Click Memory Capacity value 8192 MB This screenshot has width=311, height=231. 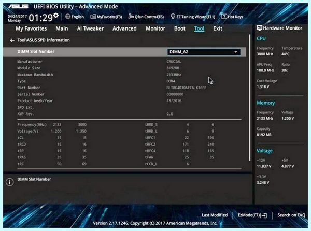pyautogui.click(x=264, y=135)
